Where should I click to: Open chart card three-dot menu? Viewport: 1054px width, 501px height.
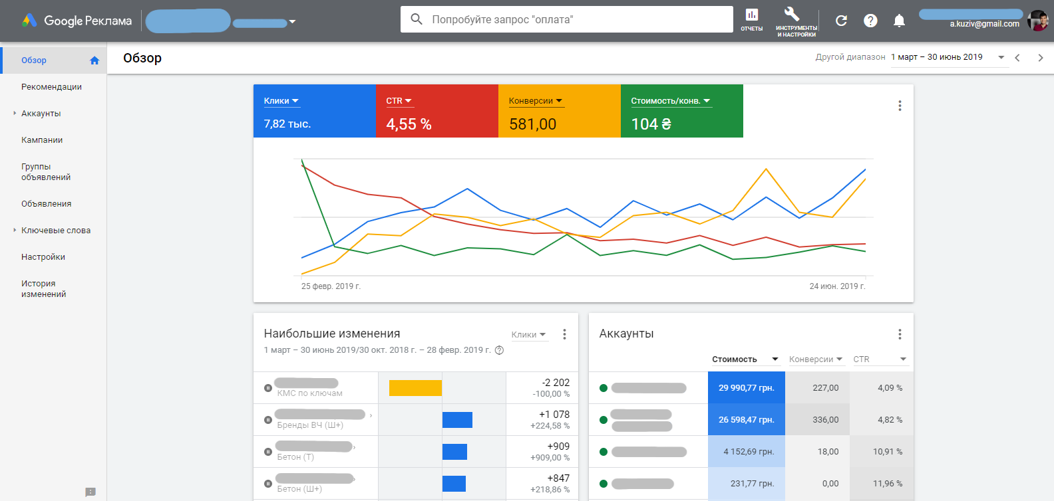click(900, 106)
